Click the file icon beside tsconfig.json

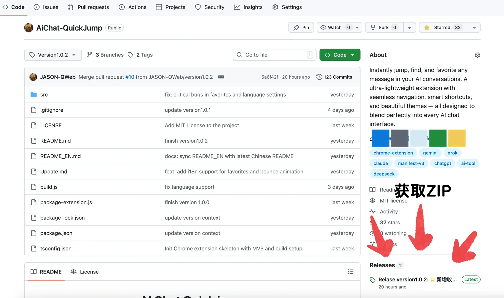point(34,249)
